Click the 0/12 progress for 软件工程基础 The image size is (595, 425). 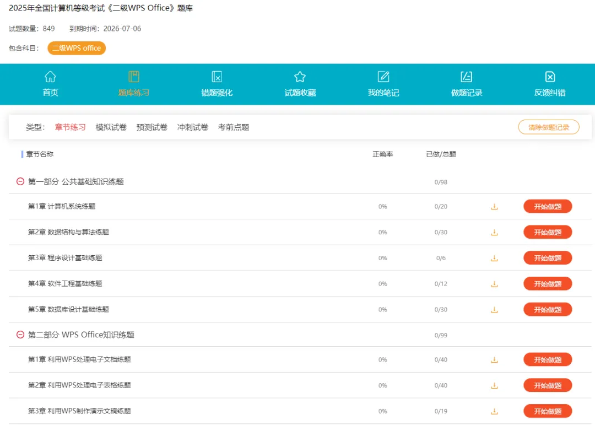point(441,284)
